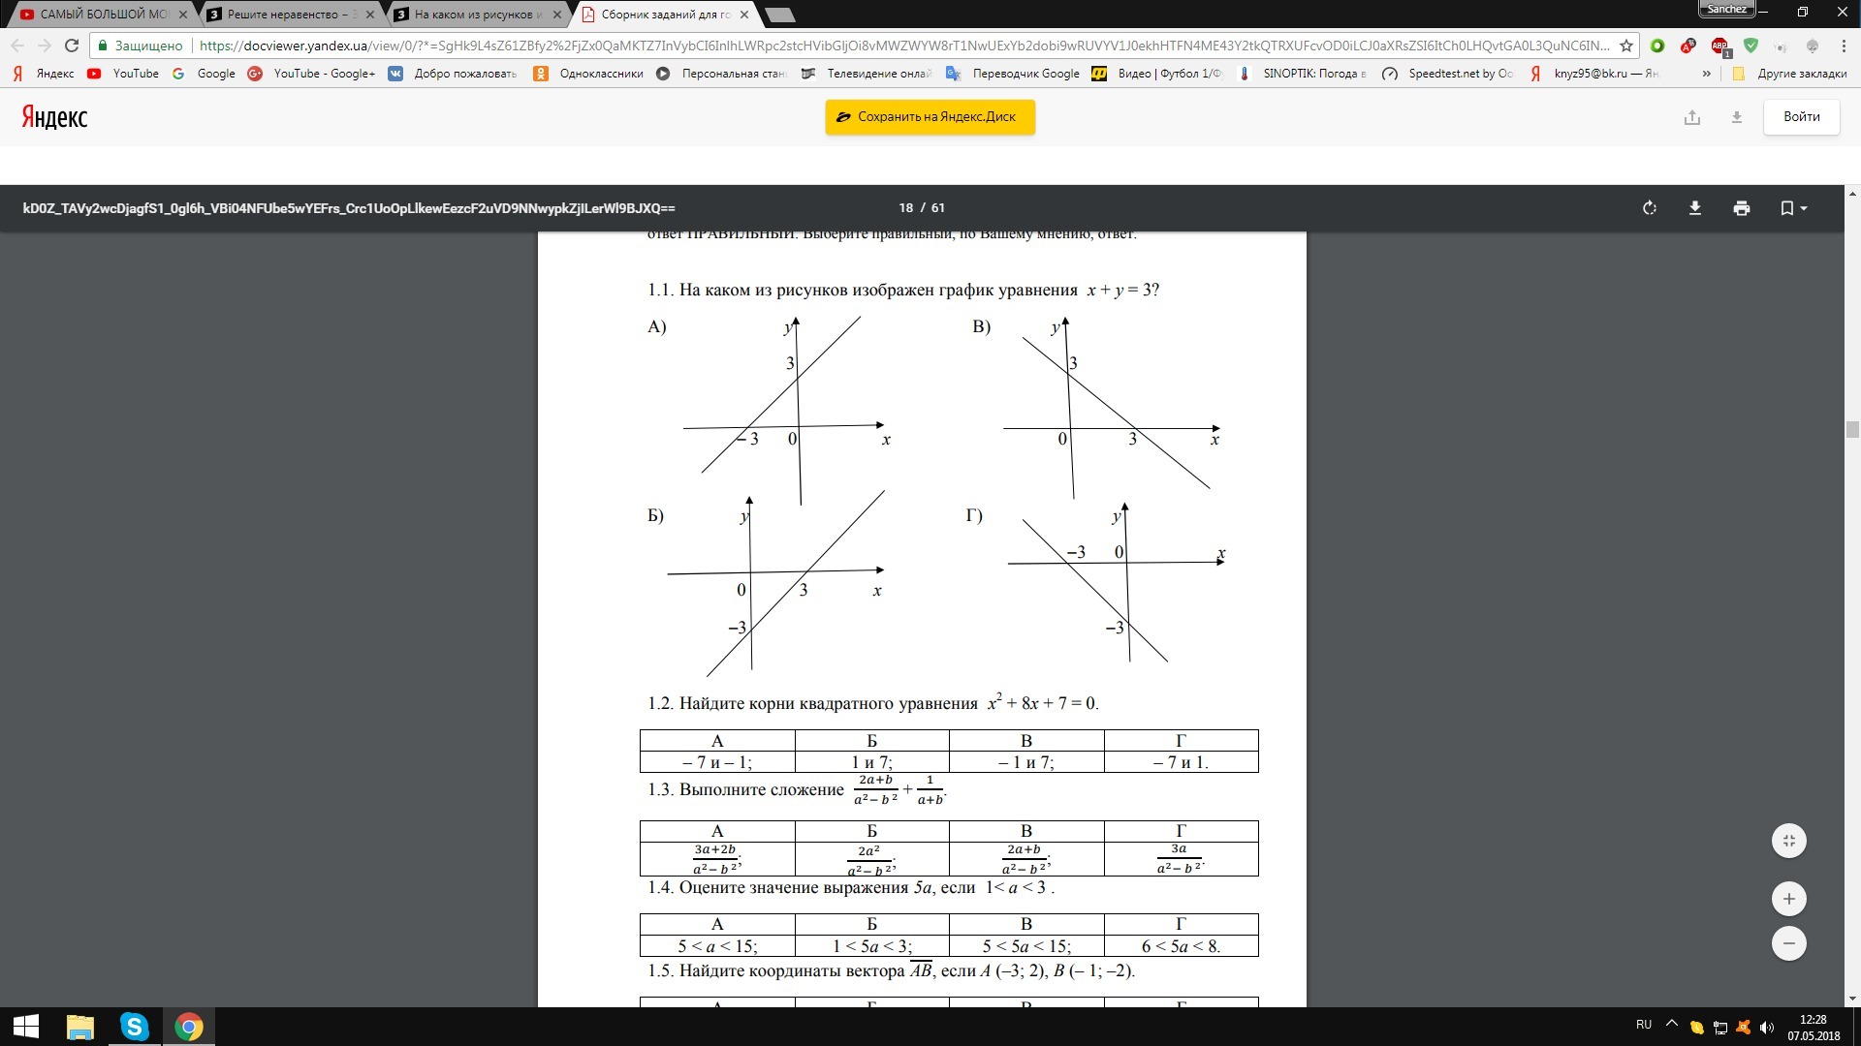The width and height of the screenshot is (1861, 1046).
Task: Bookmark this page with the star icon
Action: [x=1626, y=46]
